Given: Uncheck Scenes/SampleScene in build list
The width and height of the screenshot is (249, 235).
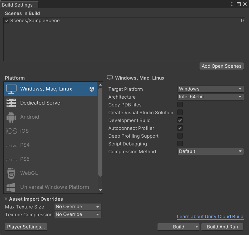Looking at the screenshot, I should (7, 21).
